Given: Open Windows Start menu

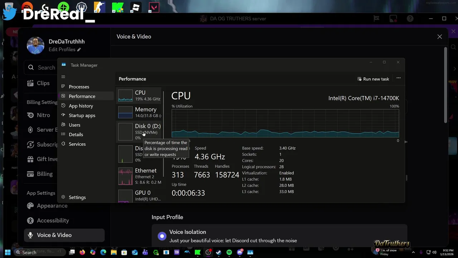Looking at the screenshot, I should (8, 252).
